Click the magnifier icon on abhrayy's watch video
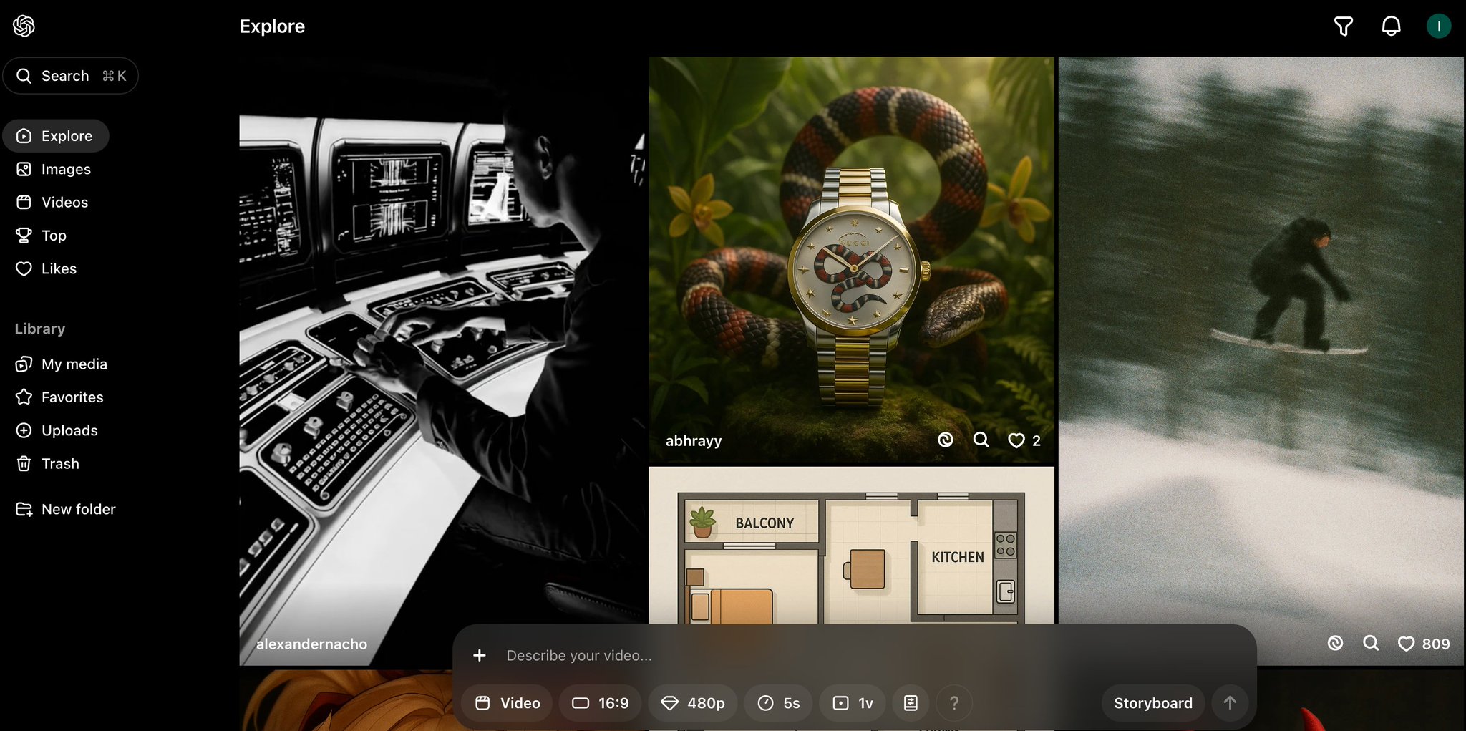Screen dimensions: 1466x731 click(981, 440)
